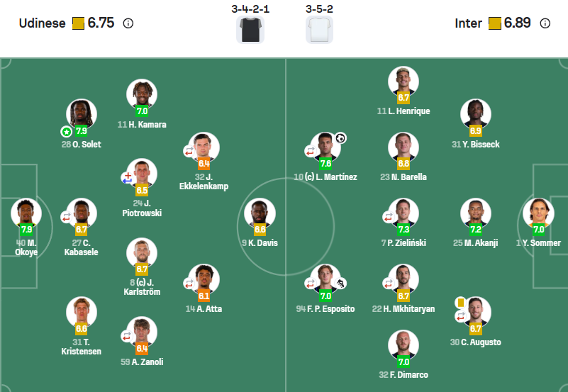
Task: Click M. Okoye's 7.9 rating badge
Action: pos(26,230)
